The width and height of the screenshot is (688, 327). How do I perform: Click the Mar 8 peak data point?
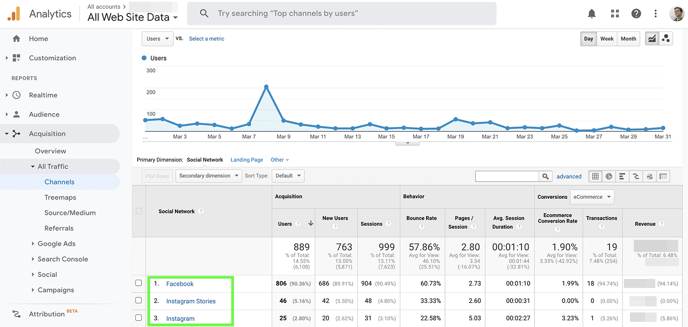266,87
